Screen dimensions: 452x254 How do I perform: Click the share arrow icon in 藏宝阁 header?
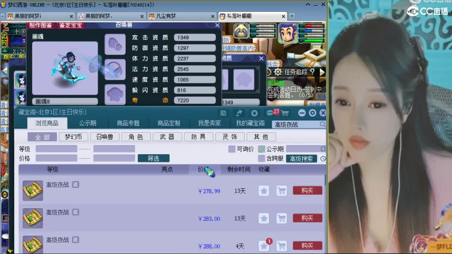pyautogui.click(x=239, y=113)
